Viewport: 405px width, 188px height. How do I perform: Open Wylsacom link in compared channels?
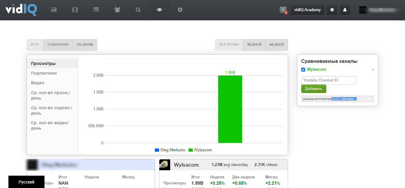(316, 69)
